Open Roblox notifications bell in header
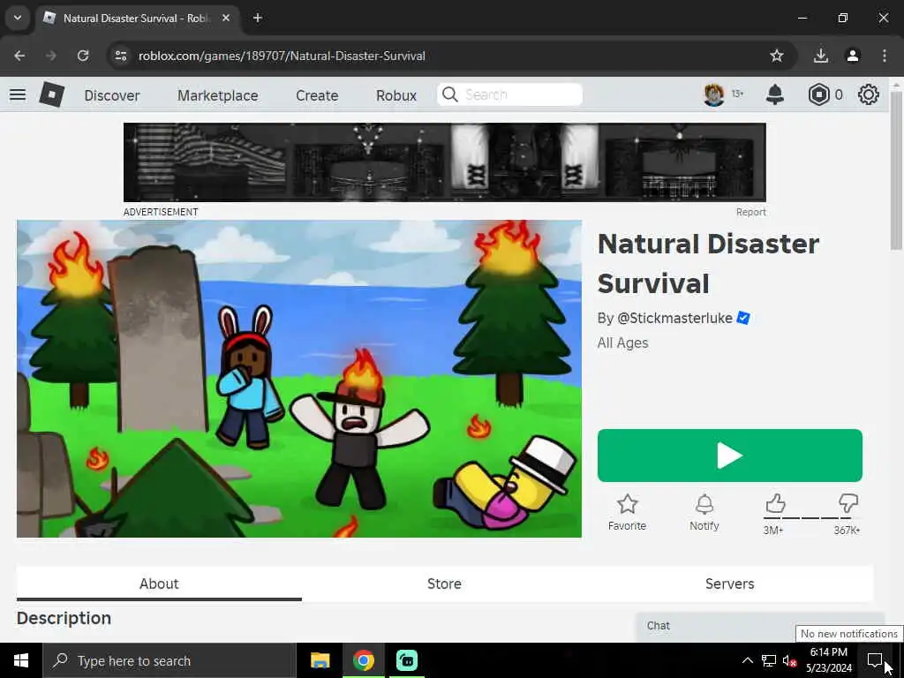This screenshot has width=904, height=678. 774,94
